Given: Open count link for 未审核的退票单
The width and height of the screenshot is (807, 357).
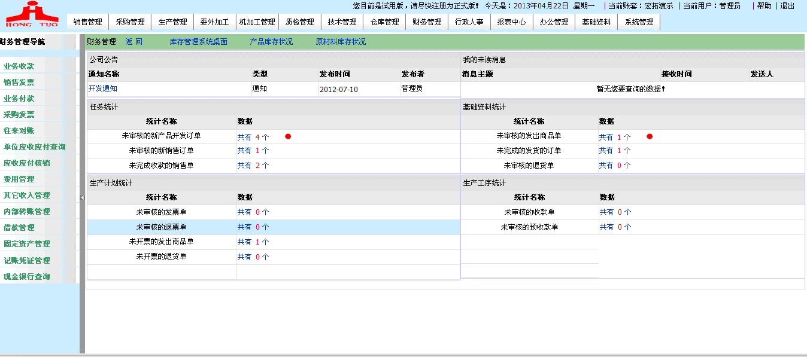Looking at the screenshot, I should click(x=253, y=227).
